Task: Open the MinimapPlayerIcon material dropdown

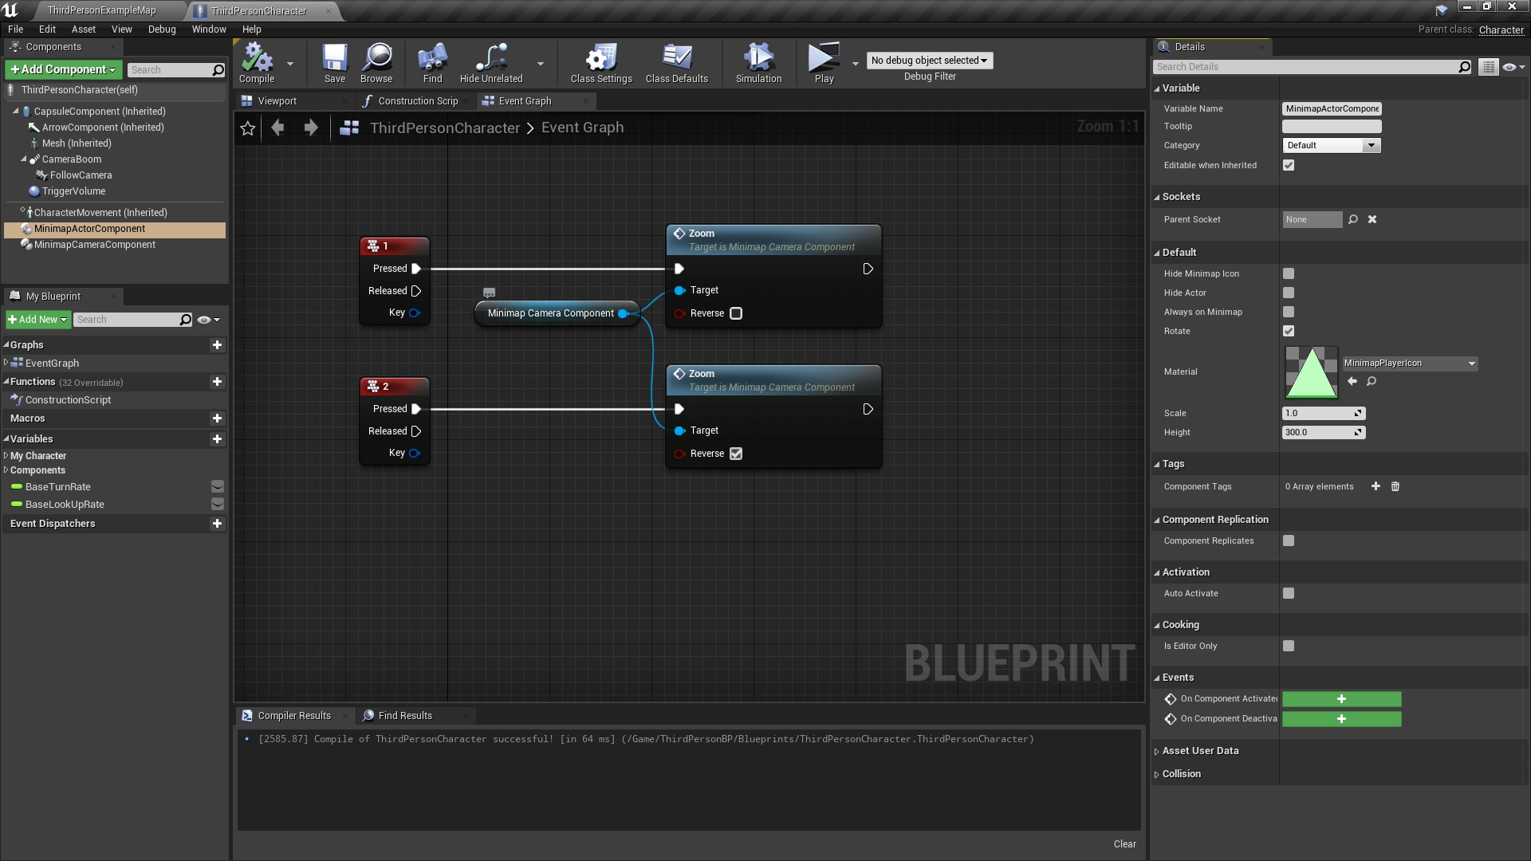Action: pos(1471,363)
